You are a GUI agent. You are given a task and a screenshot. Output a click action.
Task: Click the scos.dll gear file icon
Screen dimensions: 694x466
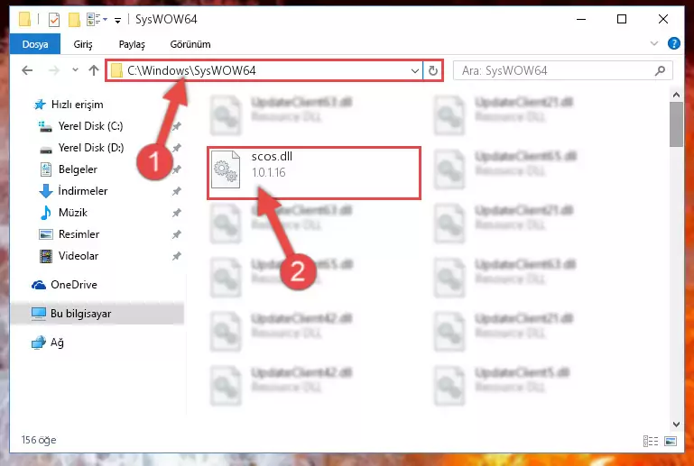pos(226,169)
